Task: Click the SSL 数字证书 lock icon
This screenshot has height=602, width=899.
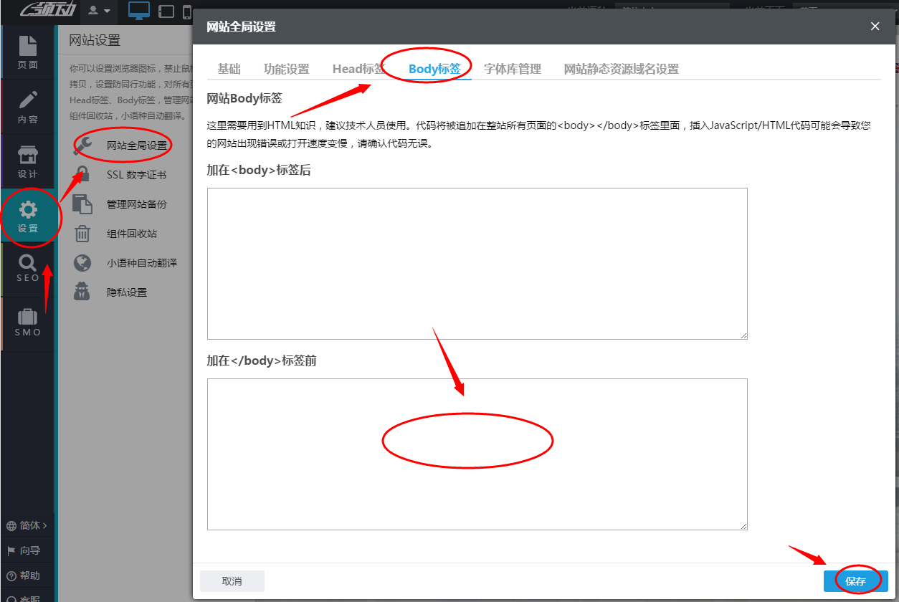Action: point(82,174)
